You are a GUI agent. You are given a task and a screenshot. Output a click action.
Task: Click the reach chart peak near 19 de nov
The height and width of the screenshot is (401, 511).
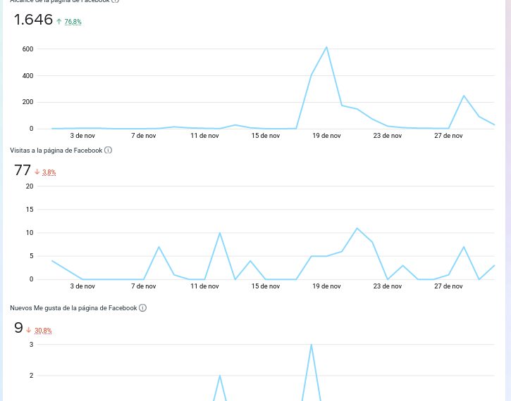tap(326, 47)
